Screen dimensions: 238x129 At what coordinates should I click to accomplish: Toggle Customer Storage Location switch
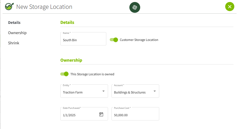[x=114, y=40]
